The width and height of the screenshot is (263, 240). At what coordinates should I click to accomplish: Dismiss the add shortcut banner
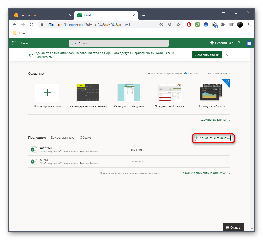coord(227,55)
